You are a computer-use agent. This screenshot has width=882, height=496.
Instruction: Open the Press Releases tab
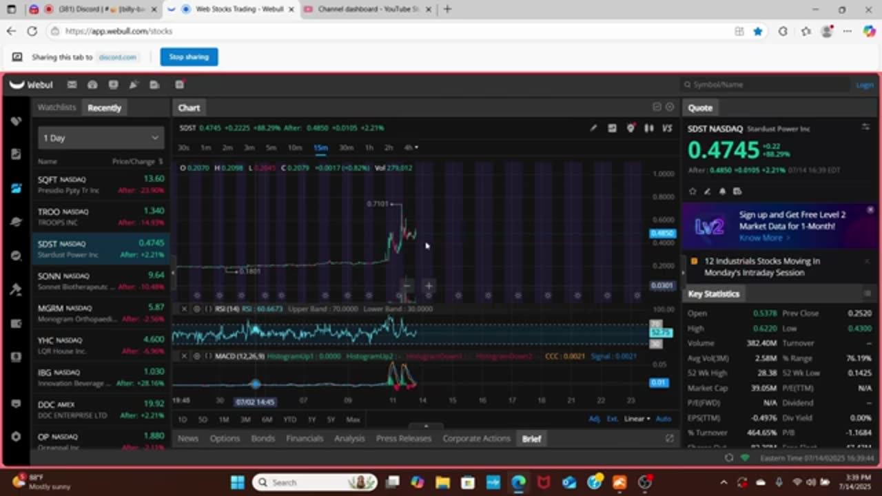[404, 439]
